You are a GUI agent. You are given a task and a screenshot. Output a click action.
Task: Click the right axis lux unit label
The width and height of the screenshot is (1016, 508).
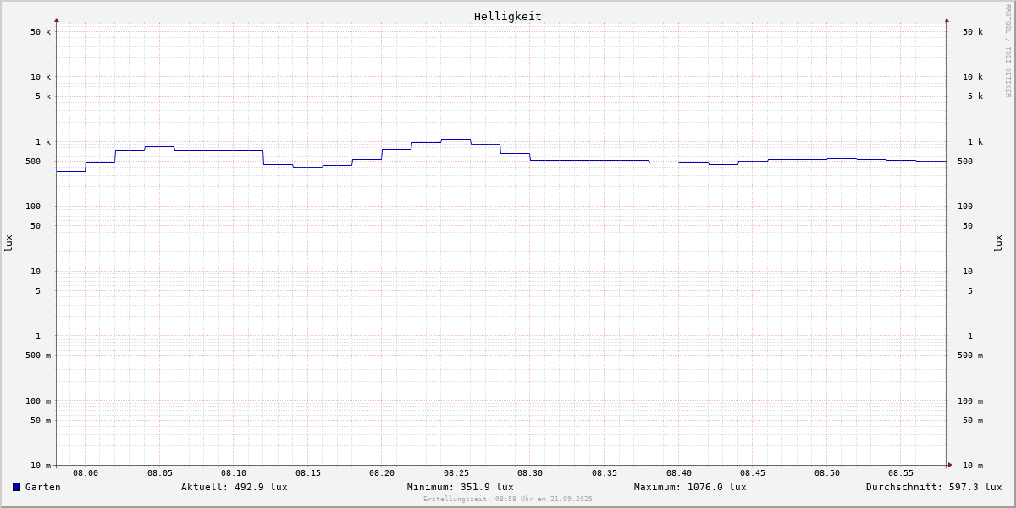pyautogui.click(x=998, y=243)
